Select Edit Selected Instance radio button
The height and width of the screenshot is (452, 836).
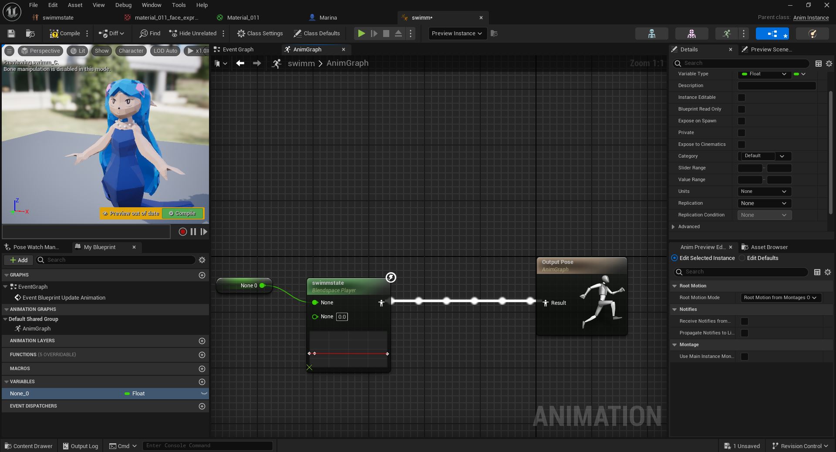[674, 258]
